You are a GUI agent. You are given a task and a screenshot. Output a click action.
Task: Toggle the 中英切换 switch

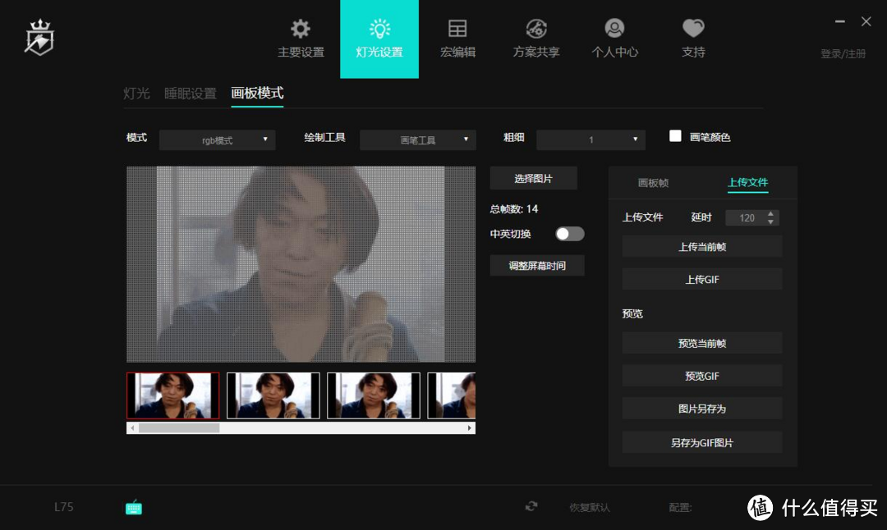[x=569, y=234]
